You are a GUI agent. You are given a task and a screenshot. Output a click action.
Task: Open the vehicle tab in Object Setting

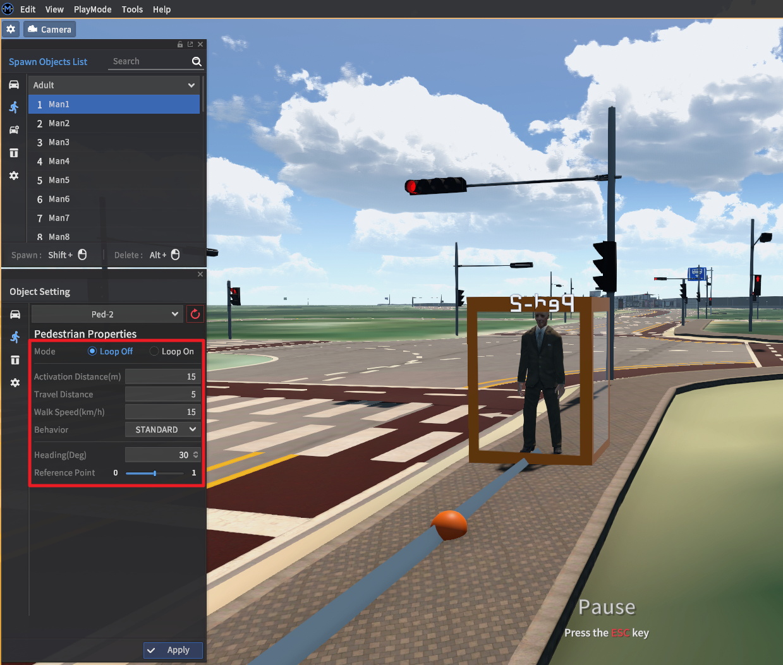15,315
